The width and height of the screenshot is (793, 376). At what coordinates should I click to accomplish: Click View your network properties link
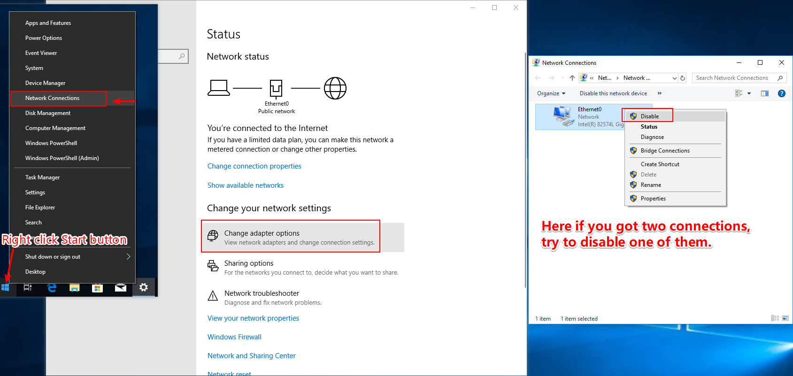[253, 318]
